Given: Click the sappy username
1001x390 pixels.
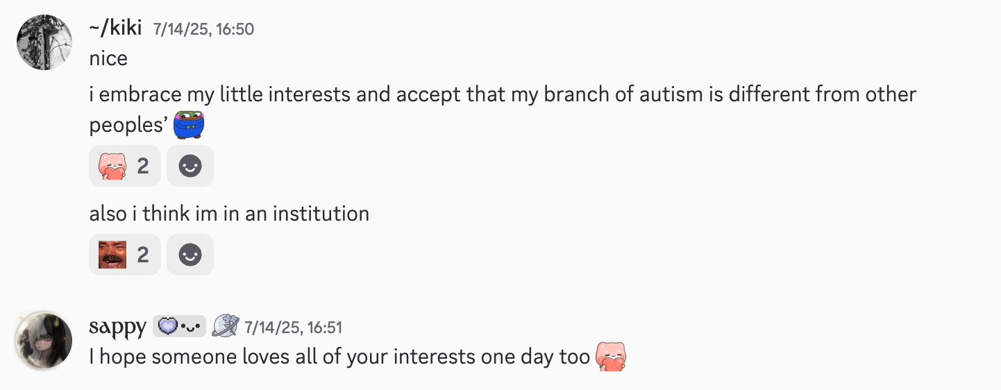Looking at the screenshot, I should pyautogui.click(x=117, y=326).
